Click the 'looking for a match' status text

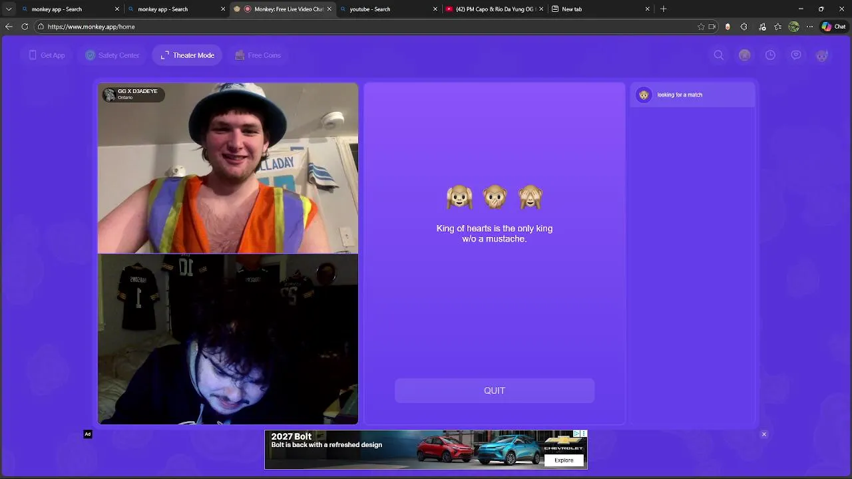(x=680, y=95)
